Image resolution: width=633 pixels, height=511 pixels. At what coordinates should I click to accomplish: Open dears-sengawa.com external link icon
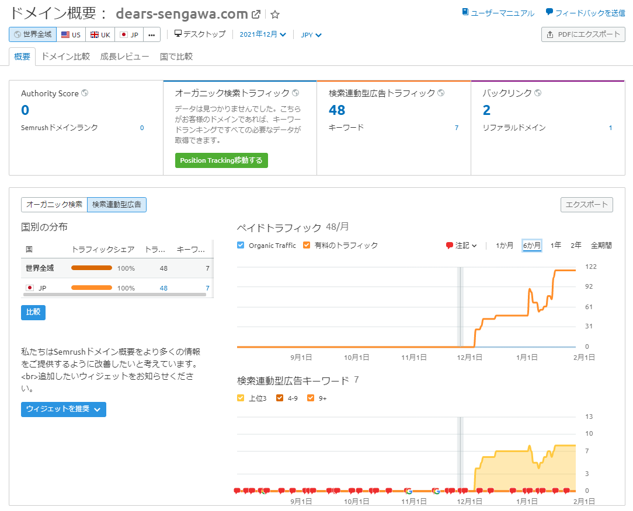tap(256, 15)
